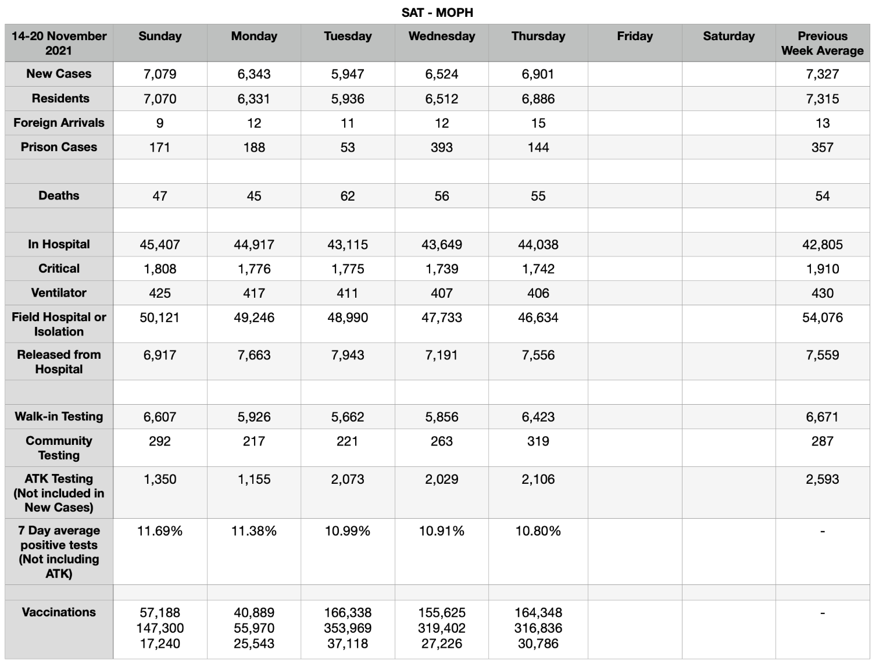This screenshot has width=872, height=660.
Task: Click Thursday's vaccinations cell
Action: [538, 629]
